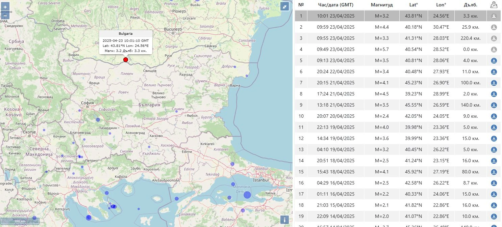Download data for the M=5.7 row 4 event
502x227 pixels.
494,50
